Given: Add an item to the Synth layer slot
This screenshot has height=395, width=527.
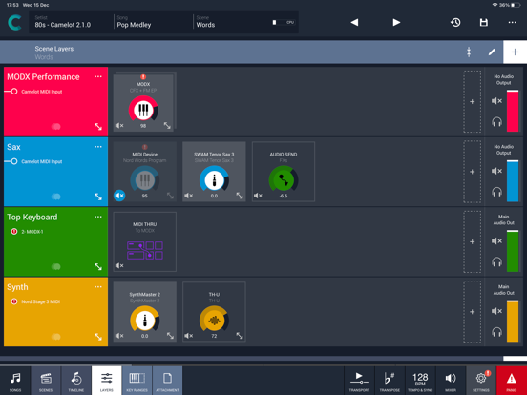Looking at the screenshot, I should tap(473, 312).
